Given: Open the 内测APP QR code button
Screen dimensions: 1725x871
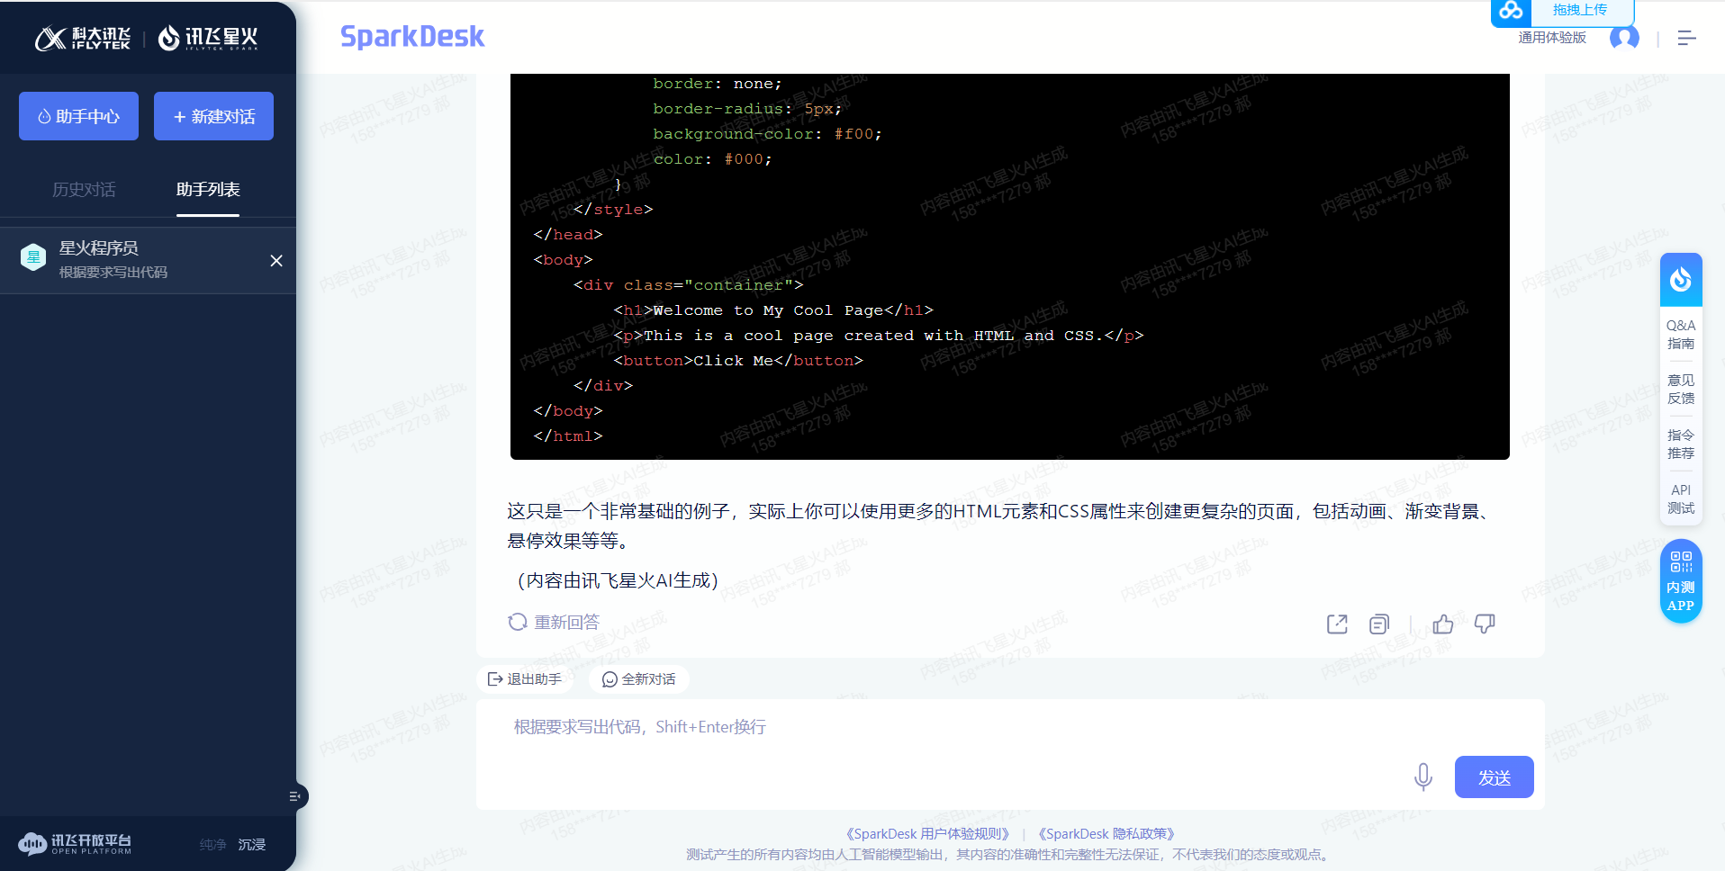Looking at the screenshot, I should click(x=1681, y=581).
